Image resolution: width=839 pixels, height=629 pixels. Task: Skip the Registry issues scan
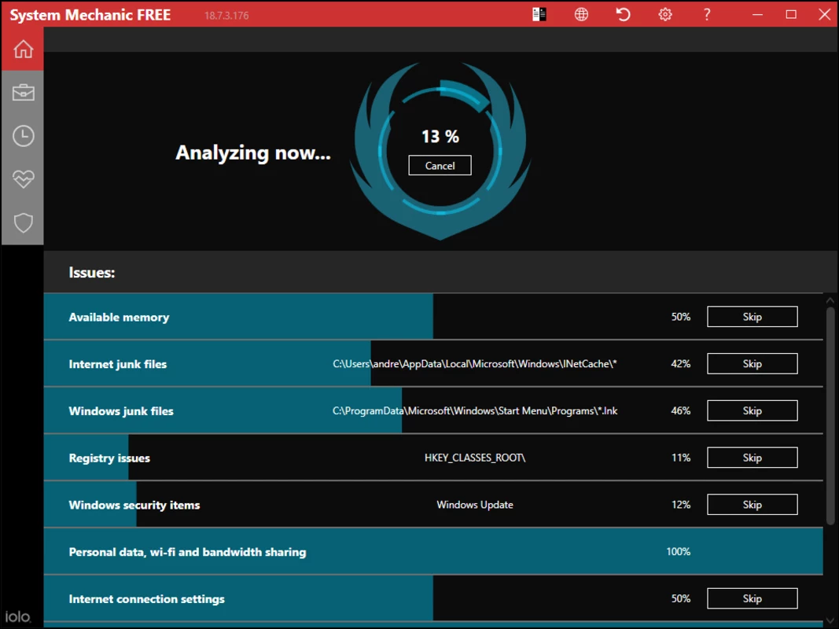coord(753,458)
